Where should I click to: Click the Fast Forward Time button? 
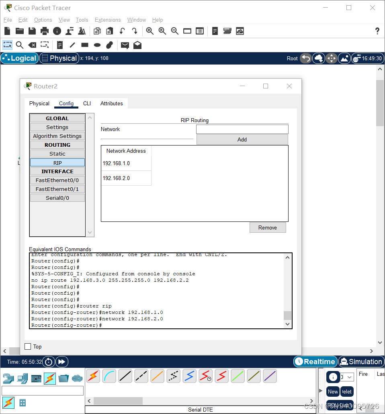click(62, 362)
